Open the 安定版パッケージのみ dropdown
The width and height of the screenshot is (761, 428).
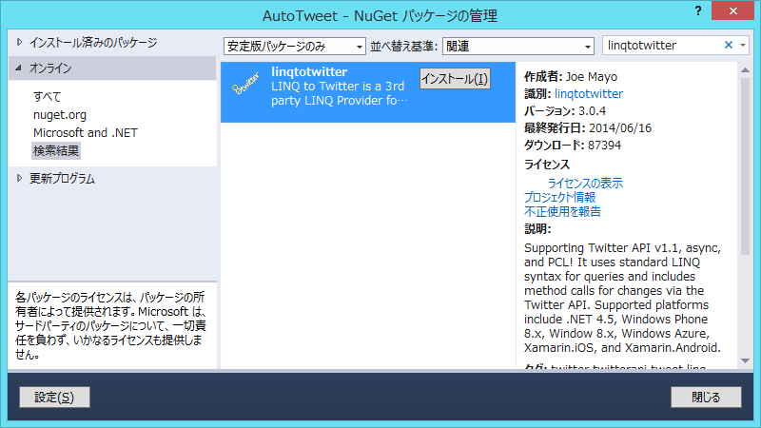coord(294,46)
